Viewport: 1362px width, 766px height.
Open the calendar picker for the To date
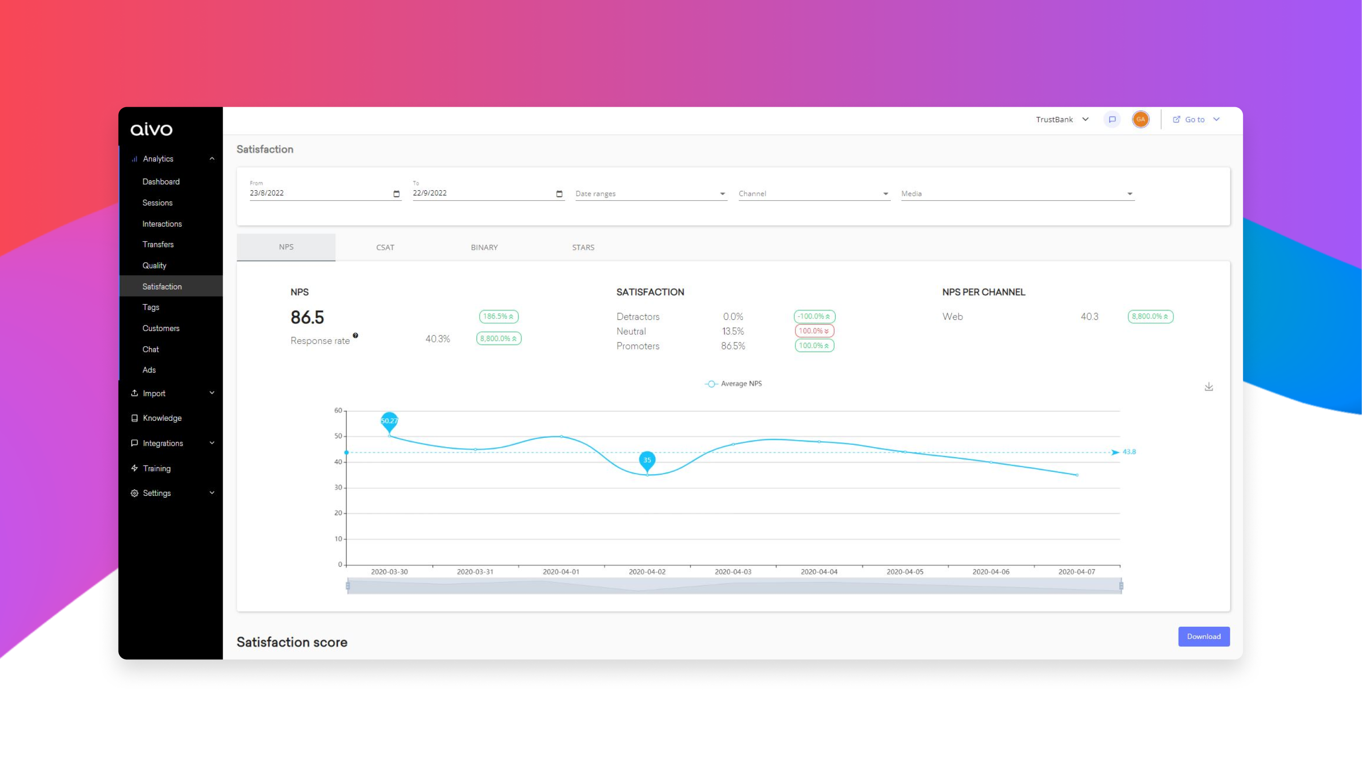(559, 193)
